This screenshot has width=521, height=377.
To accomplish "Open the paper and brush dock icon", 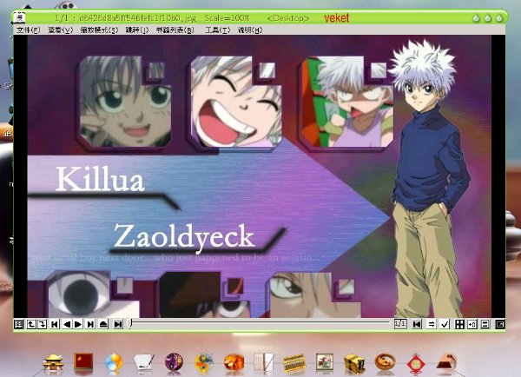I will 143,363.
